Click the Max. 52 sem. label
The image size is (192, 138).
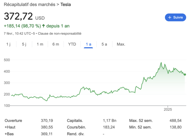pyautogui.click(x=141, y=121)
